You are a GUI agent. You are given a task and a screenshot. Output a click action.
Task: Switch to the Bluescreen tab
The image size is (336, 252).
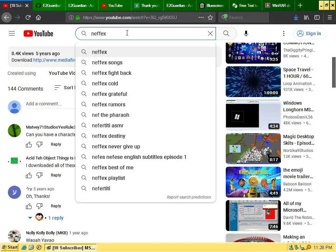(213, 6)
